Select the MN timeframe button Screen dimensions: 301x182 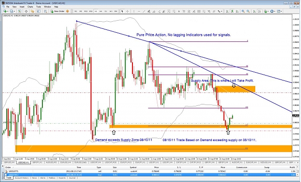[x=116, y=12]
